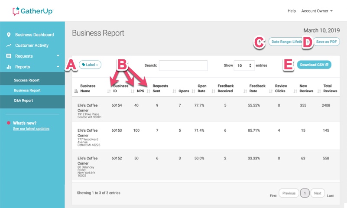
Task: Go to Last page of results
Action: coord(330,195)
